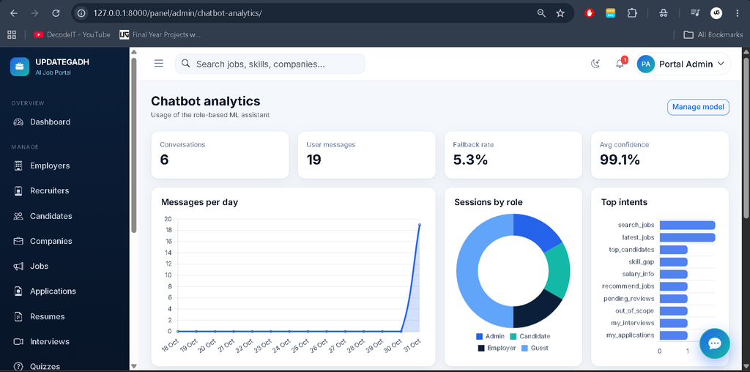This screenshot has height=372, width=750.
Task: Click the PA avatar circle
Action: (x=646, y=64)
